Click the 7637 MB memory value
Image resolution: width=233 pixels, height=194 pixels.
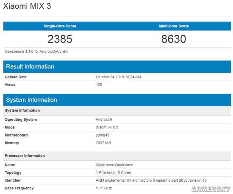coord(103,143)
